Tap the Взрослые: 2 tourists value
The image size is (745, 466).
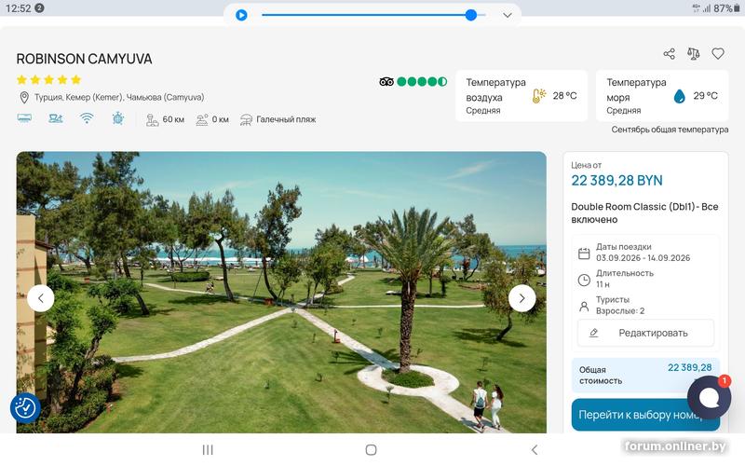(620, 311)
